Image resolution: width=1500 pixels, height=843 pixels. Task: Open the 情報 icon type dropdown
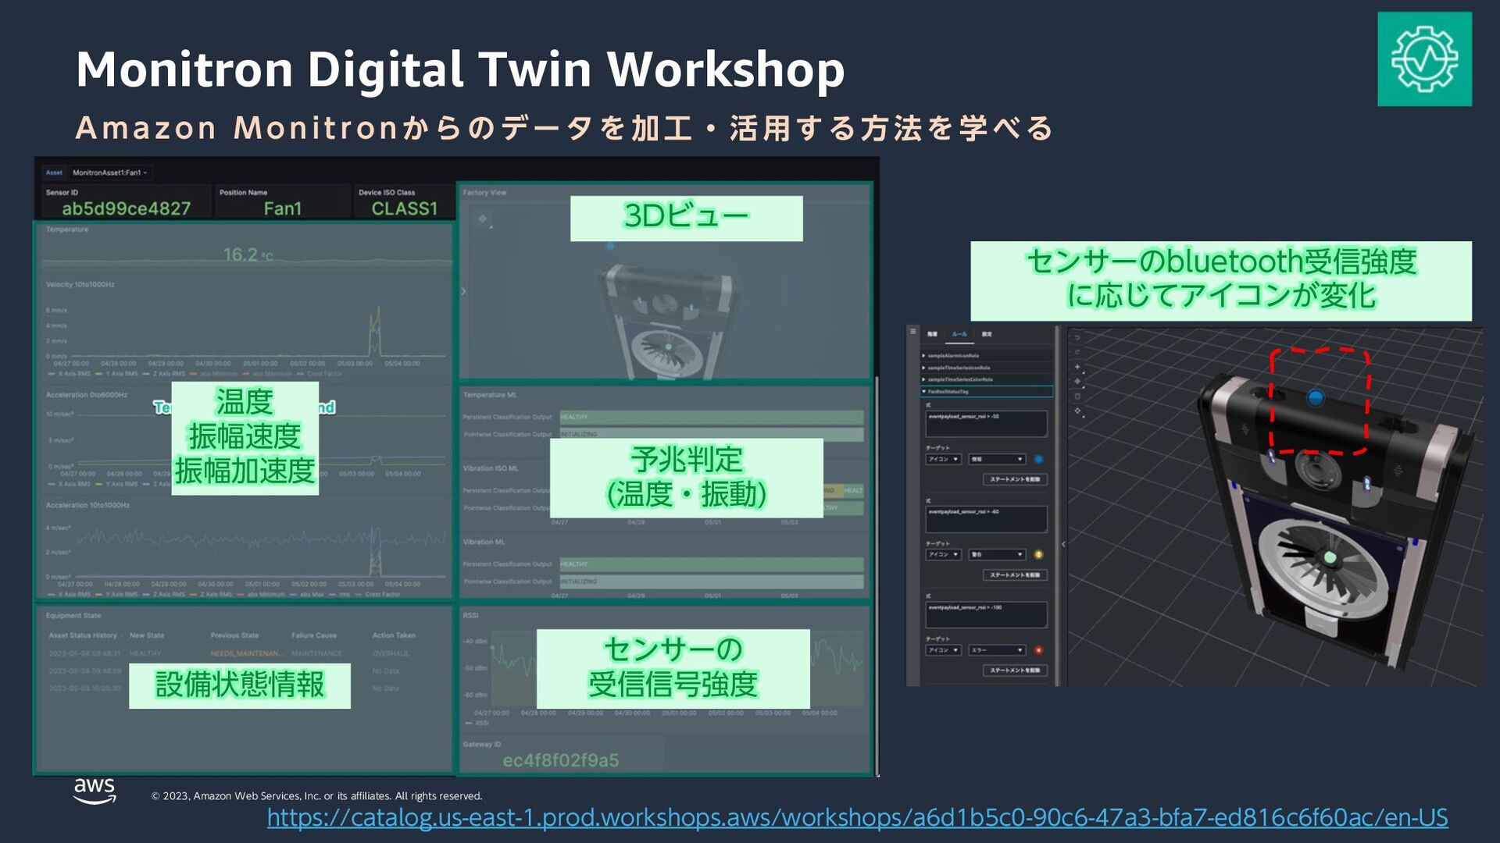[x=996, y=460]
